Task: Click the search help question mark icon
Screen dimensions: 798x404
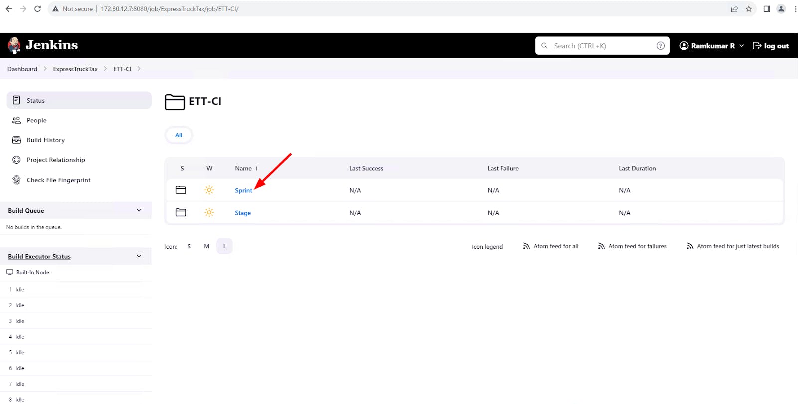Action: tap(661, 46)
